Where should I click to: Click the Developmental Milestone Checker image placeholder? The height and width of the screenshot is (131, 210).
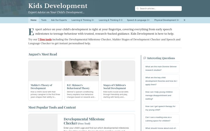point(43,123)
